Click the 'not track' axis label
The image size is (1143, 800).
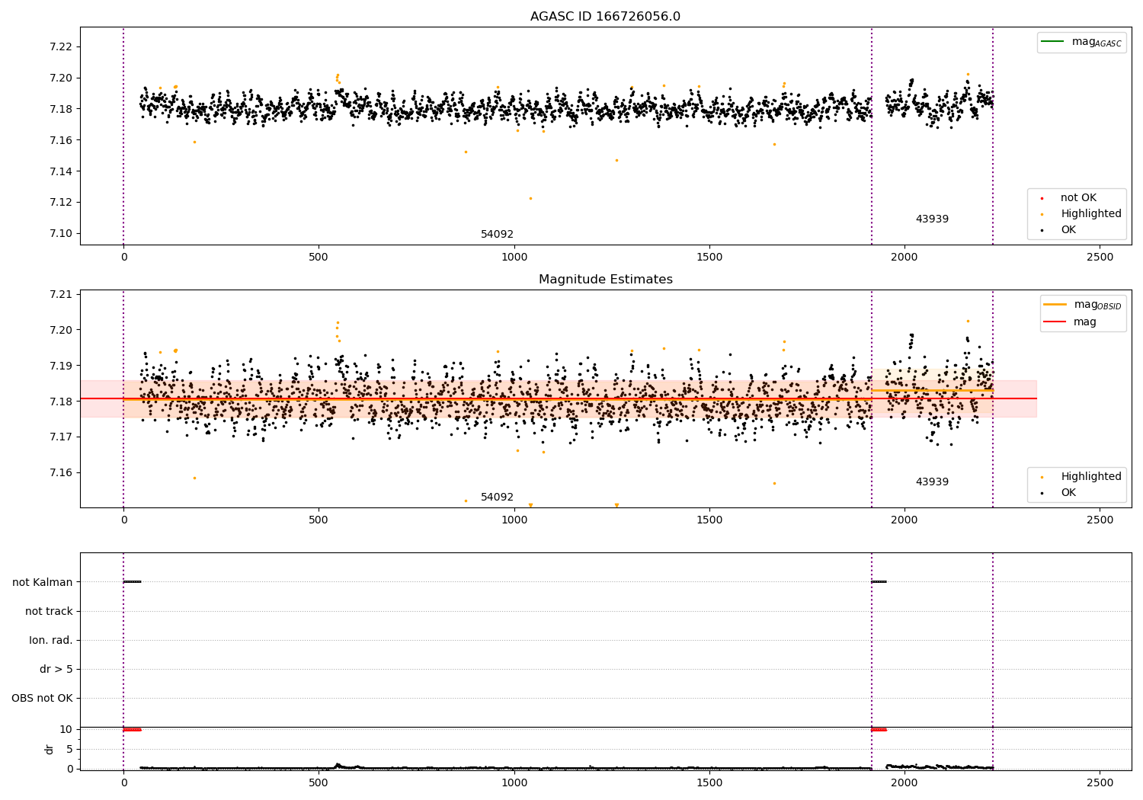point(49,612)
